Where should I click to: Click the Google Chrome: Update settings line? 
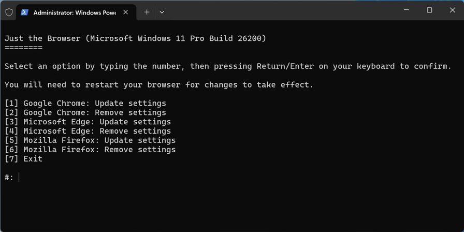pos(85,104)
